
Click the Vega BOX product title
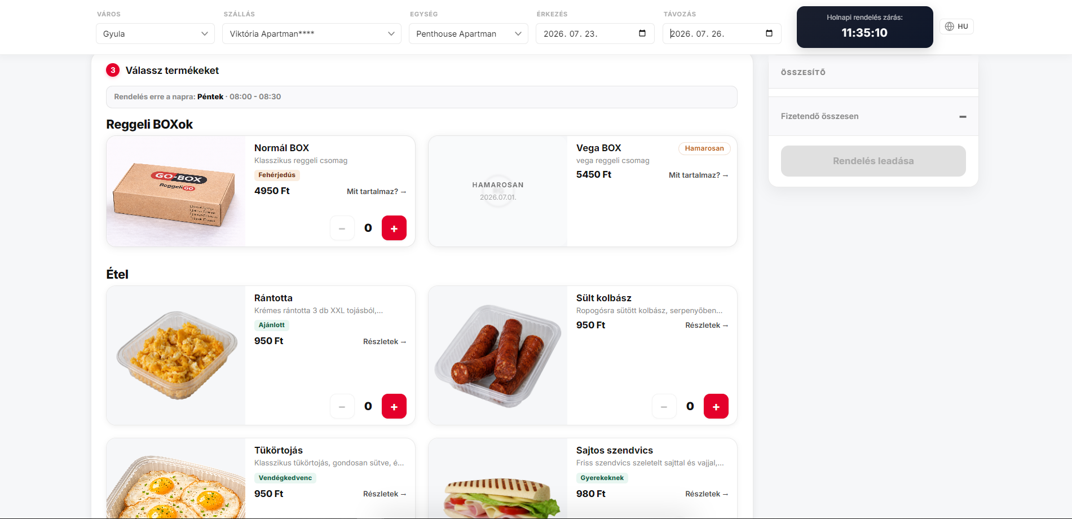[598, 148]
